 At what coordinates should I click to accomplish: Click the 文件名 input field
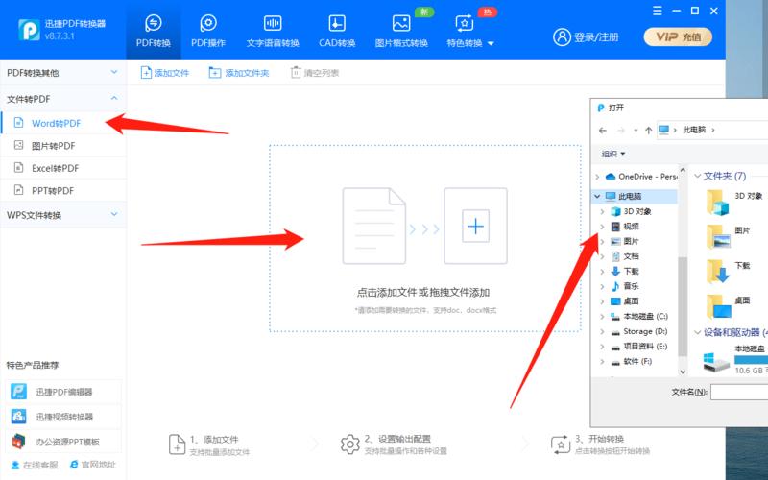click(739, 392)
